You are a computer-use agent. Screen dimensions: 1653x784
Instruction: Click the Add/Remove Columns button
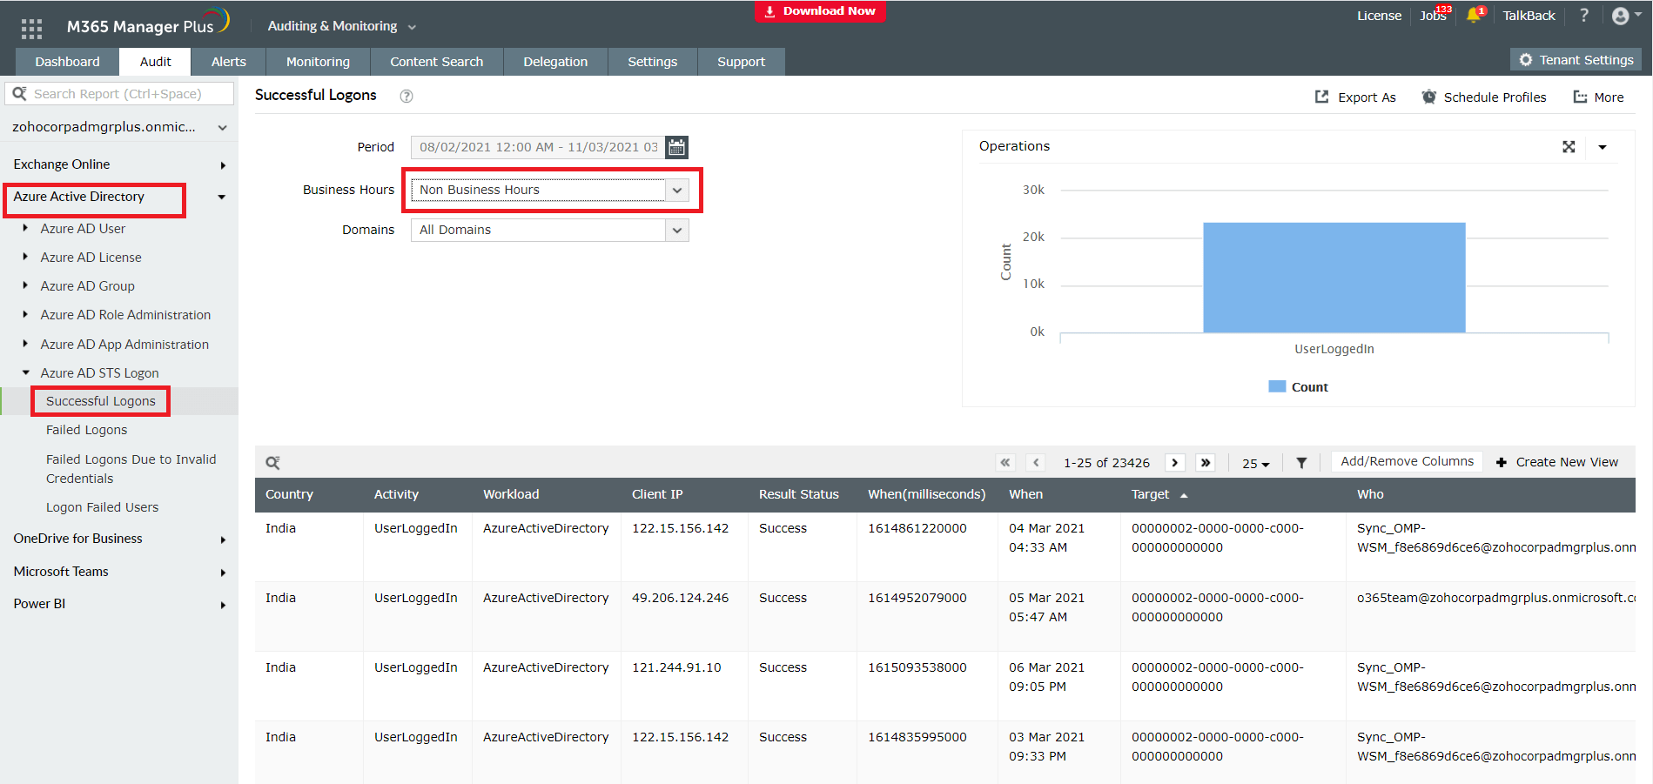point(1407,461)
